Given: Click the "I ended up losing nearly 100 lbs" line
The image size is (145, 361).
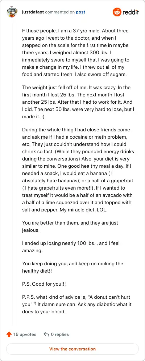Looking at the screenshot, I should tap(71, 247).
